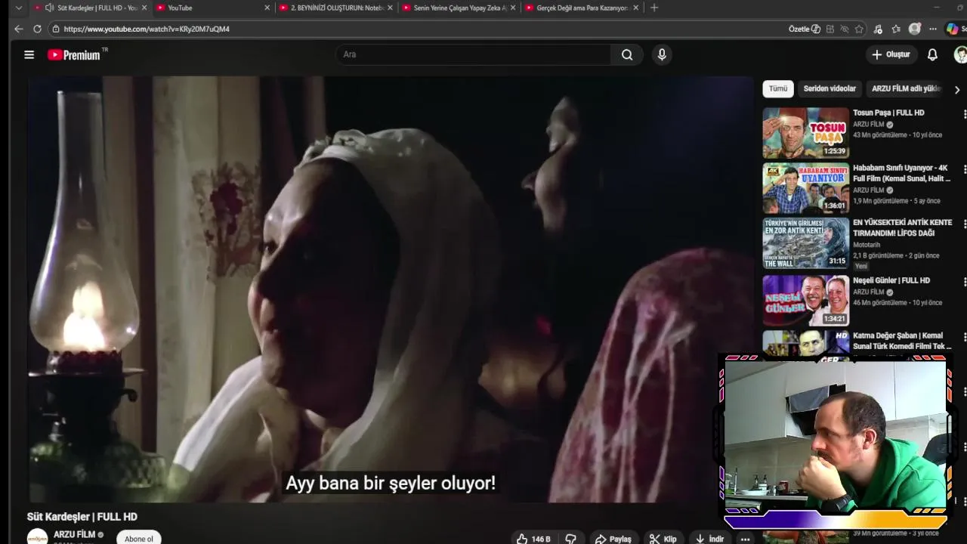Viewport: 967px width, 544px height.
Task: Show more filter chips with right chevron
Action: pos(957,89)
